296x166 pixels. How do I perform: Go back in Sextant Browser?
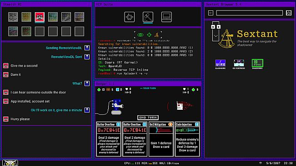(x=211, y=13)
